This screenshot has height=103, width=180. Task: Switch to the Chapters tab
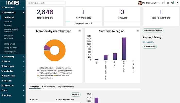[34, 87]
